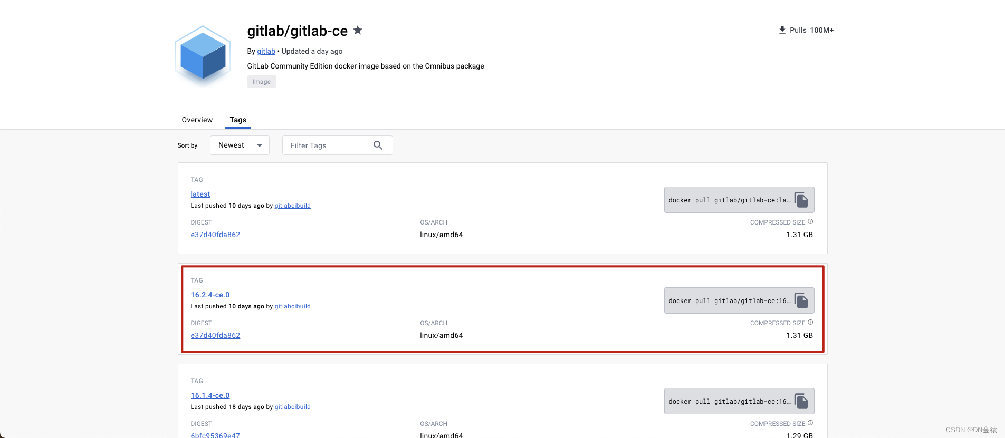Screen dimensions: 1005x438
Task: Copy the docker pull command for latest
Action: pos(801,200)
